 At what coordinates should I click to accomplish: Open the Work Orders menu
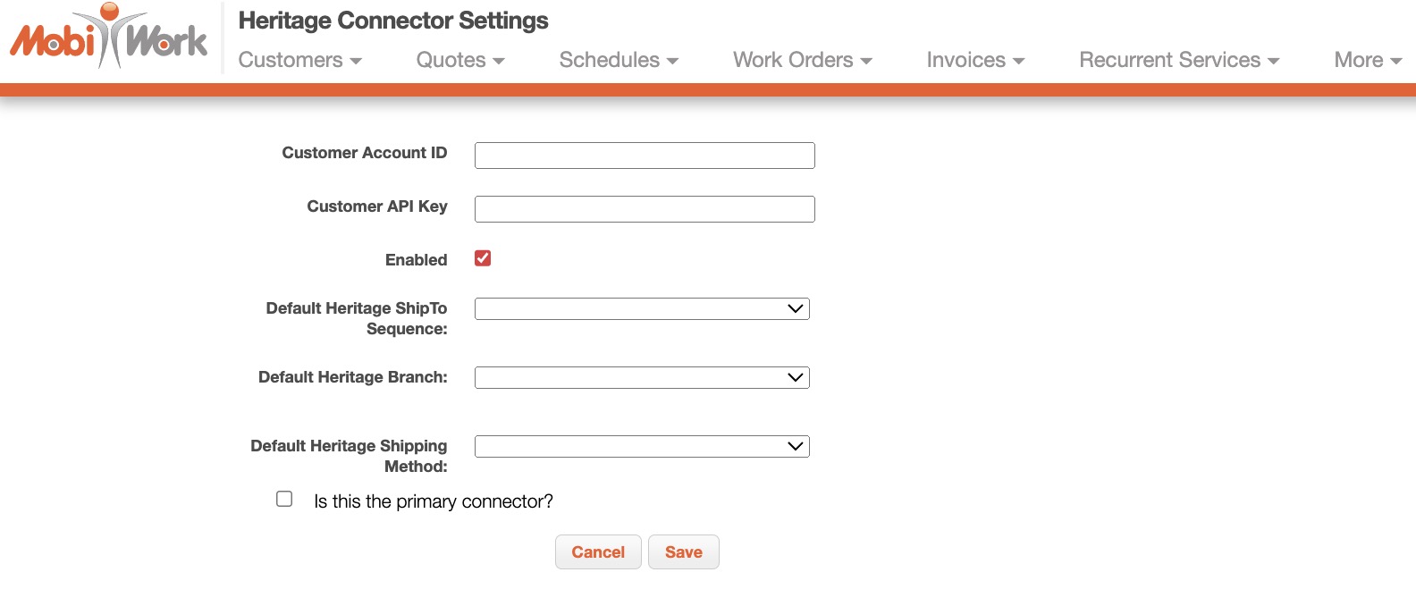[x=802, y=60]
